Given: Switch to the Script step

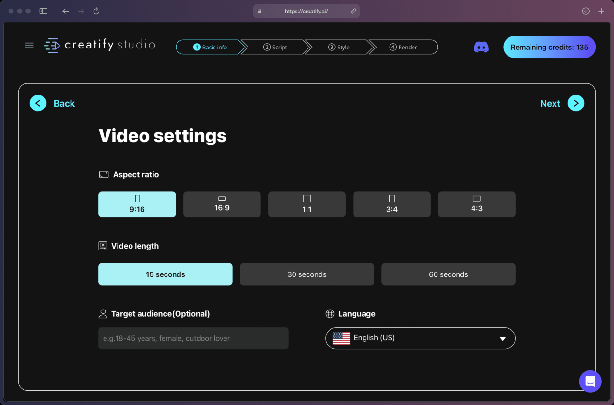Looking at the screenshot, I should tap(275, 47).
